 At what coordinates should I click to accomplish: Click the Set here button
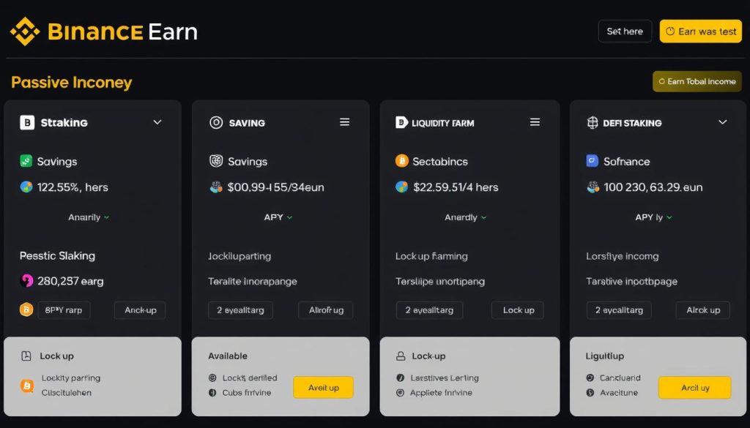tap(625, 31)
